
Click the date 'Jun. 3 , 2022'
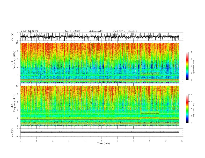72,31
